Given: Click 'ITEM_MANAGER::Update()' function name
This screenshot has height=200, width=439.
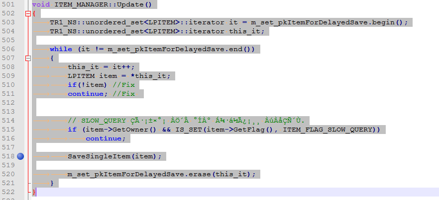Looking at the screenshot, I should tap(103, 5).
